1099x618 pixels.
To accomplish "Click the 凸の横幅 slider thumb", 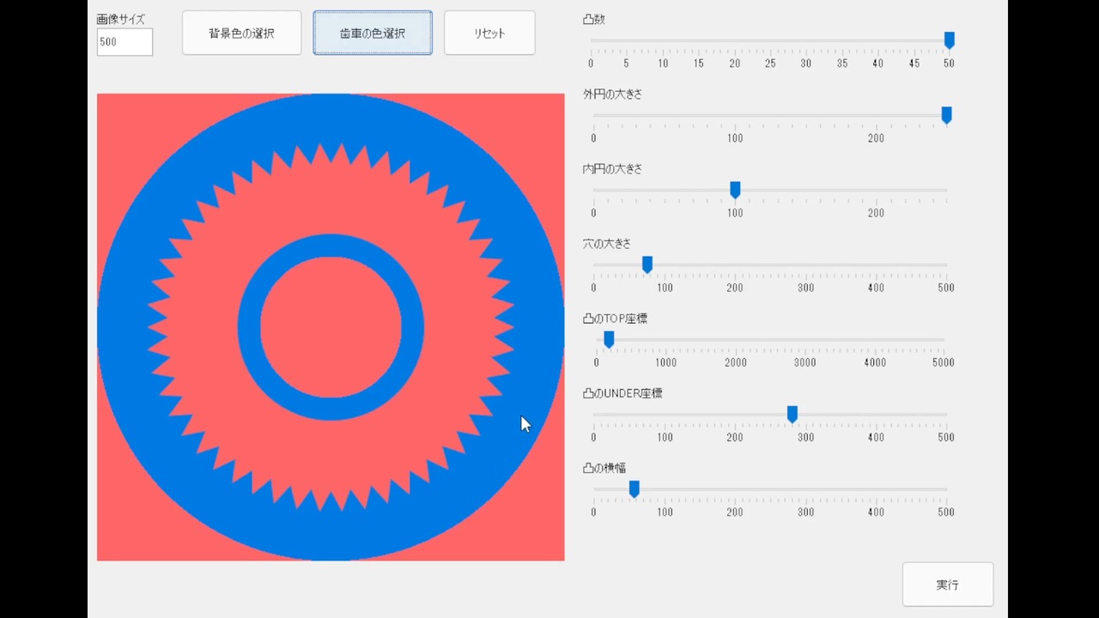I will tap(634, 489).
